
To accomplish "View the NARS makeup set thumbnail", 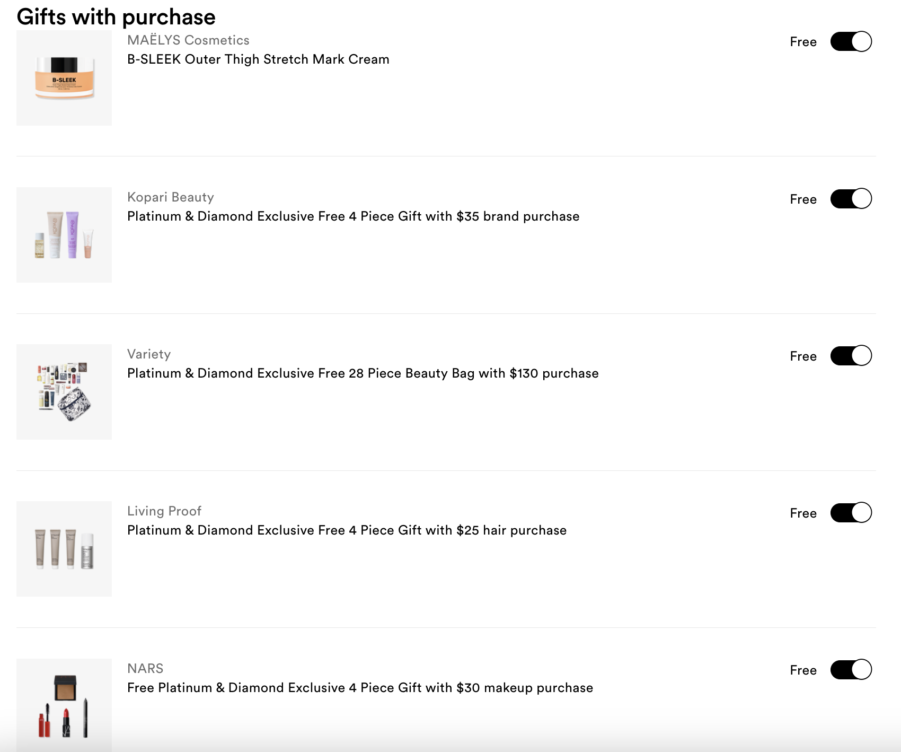I will (64, 705).
